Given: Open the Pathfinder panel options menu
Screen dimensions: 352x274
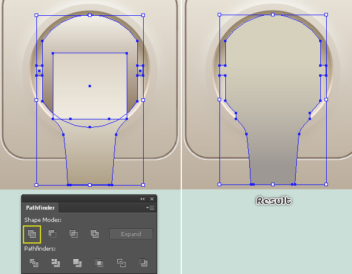Looking at the screenshot, I should (x=150, y=207).
